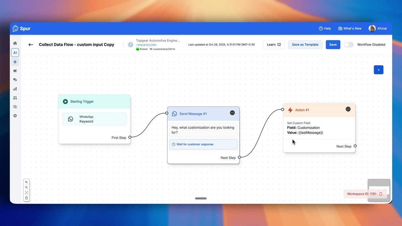The image size is (402, 226).
Task: Open the megaphone Broadcasts sidebar icon
Action: (15, 71)
